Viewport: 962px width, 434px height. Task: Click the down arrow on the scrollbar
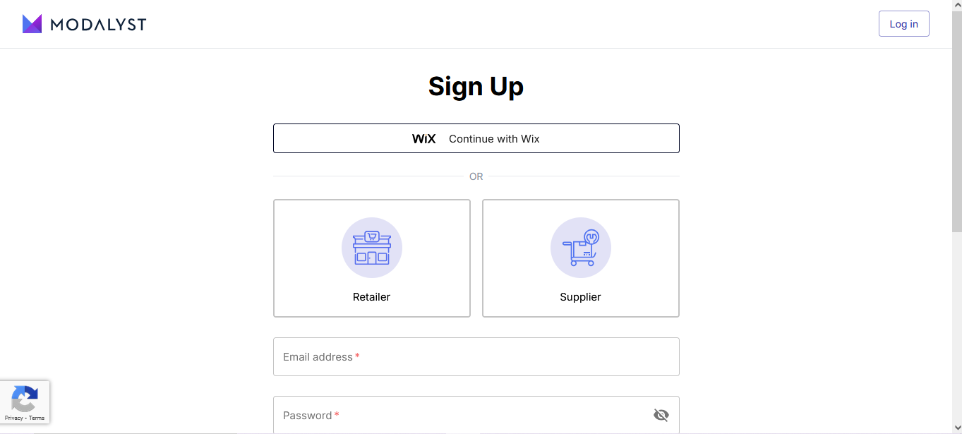point(958,429)
